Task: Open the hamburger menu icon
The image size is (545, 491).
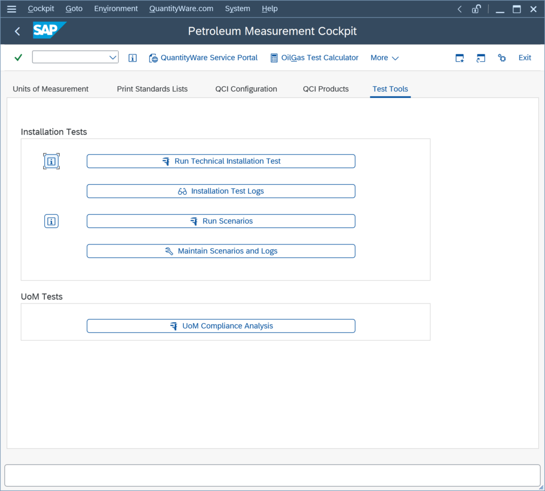Action: (x=12, y=9)
